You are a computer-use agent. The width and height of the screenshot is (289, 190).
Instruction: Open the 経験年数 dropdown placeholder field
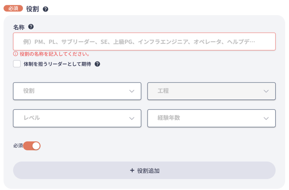point(211,118)
